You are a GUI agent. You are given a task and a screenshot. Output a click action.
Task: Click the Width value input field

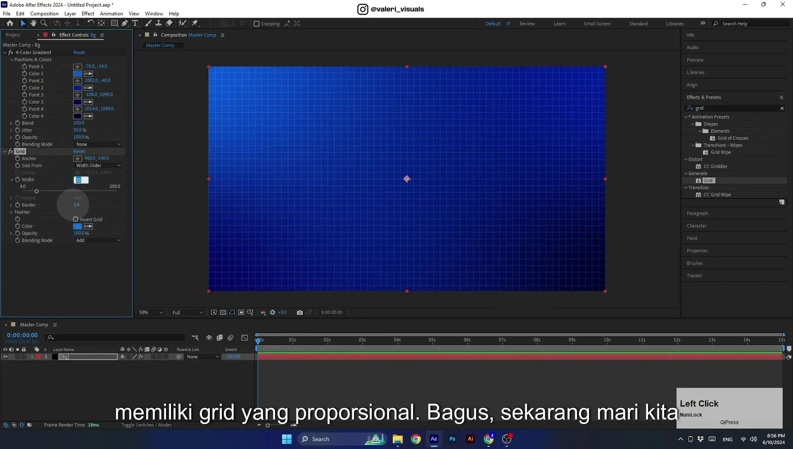[x=81, y=180]
